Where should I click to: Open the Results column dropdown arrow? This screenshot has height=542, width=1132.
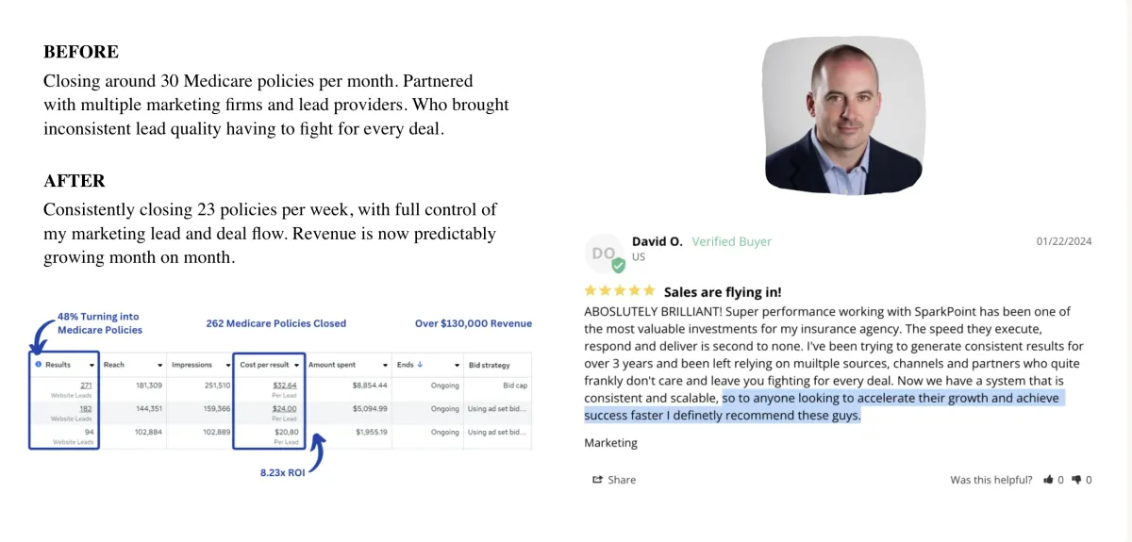pyautogui.click(x=92, y=365)
